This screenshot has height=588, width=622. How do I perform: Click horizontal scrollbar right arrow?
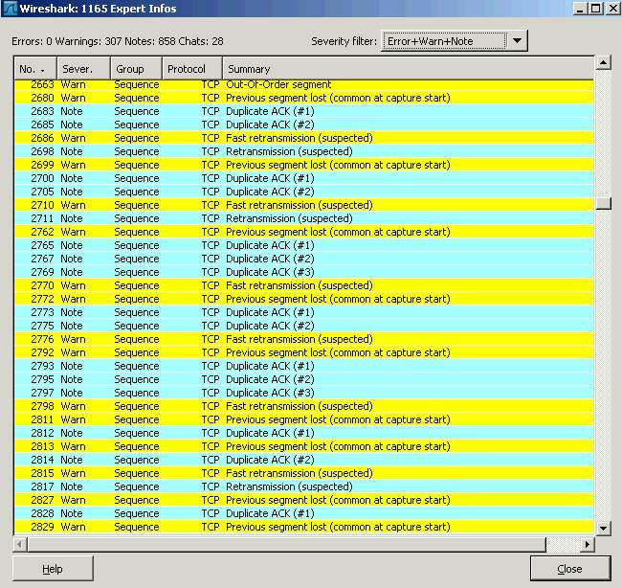pos(588,544)
